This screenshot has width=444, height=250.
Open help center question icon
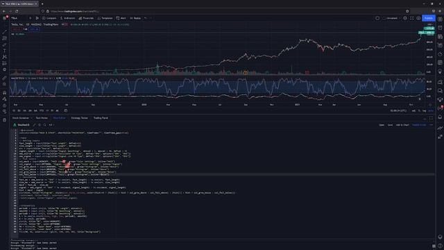pos(440,246)
